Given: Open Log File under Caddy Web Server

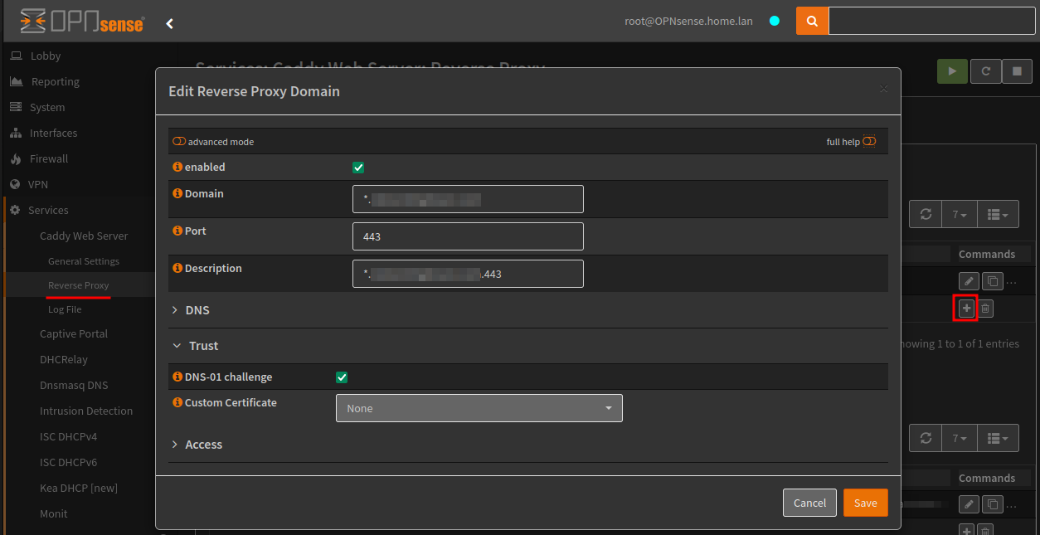Looking at the screenshot, I should [65, 309].
